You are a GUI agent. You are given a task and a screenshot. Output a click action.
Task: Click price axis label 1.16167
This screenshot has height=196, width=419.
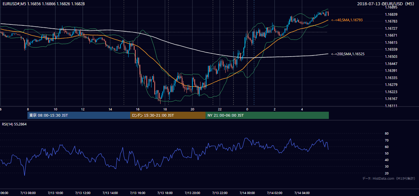pyautogui.click(x=391, y=99)
